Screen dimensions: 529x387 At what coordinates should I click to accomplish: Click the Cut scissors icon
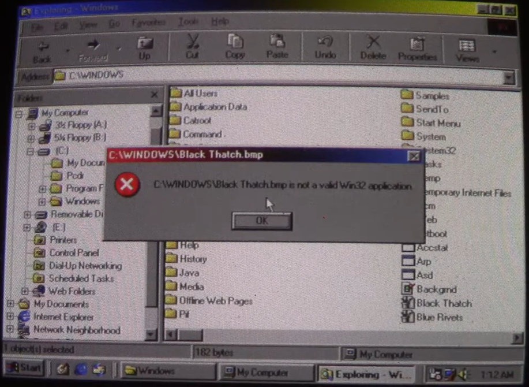(x=193, y=41)
